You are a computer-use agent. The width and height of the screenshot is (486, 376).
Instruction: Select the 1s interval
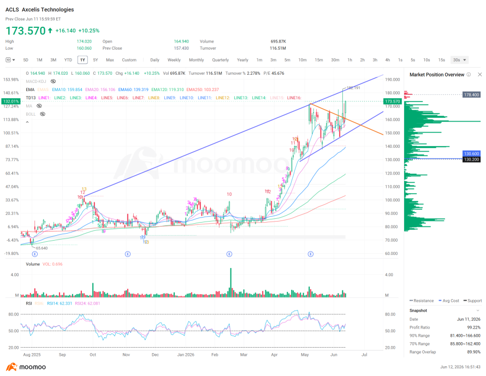click(400, 60)
